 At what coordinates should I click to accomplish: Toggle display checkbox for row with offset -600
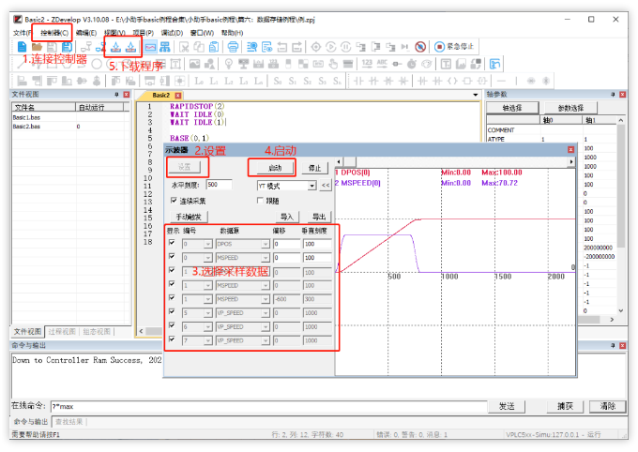click(172, 298)
